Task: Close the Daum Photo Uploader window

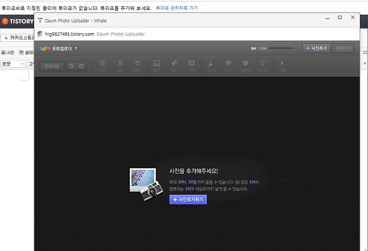Action: (353, 17)
